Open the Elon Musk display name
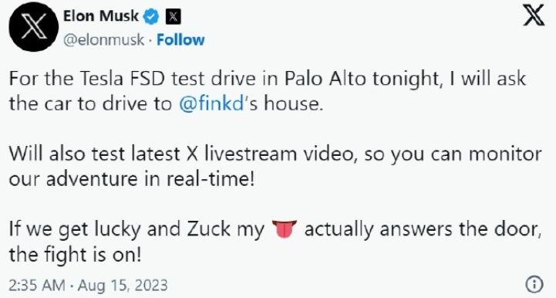 tap(101, 16)
